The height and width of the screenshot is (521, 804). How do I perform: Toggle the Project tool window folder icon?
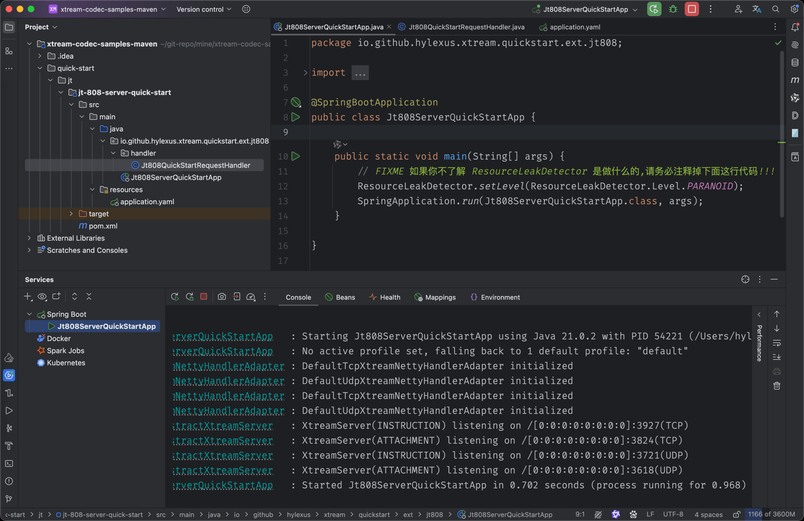9,27
